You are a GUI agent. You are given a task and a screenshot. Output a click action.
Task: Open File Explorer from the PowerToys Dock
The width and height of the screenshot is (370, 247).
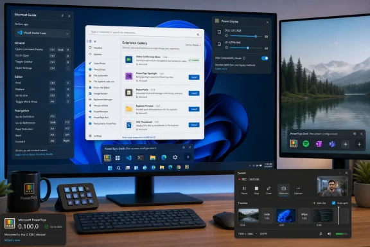[153, 158]
